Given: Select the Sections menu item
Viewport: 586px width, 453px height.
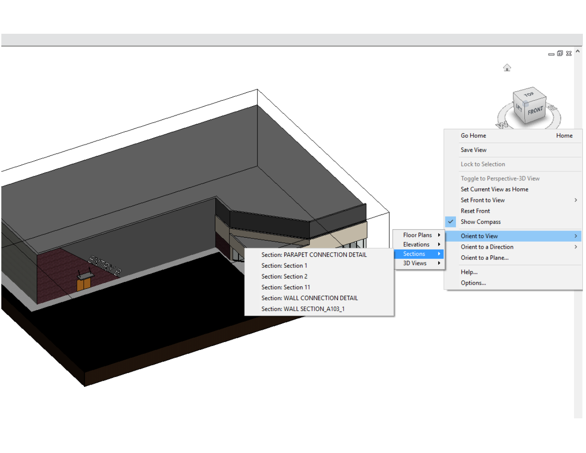Looking at the screenshot, I should (x=419, y=254).
